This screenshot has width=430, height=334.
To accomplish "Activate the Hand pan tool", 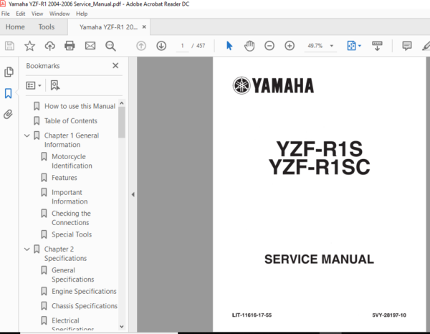I will click(249, 46).
